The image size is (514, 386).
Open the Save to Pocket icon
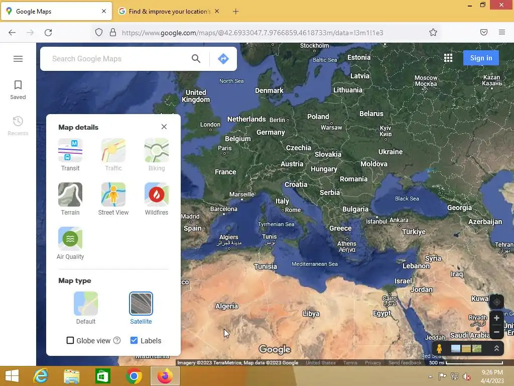tap(484, 32)
